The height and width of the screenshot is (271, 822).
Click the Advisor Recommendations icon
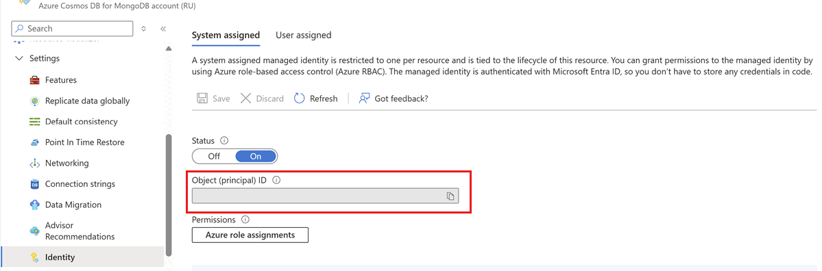34,231
